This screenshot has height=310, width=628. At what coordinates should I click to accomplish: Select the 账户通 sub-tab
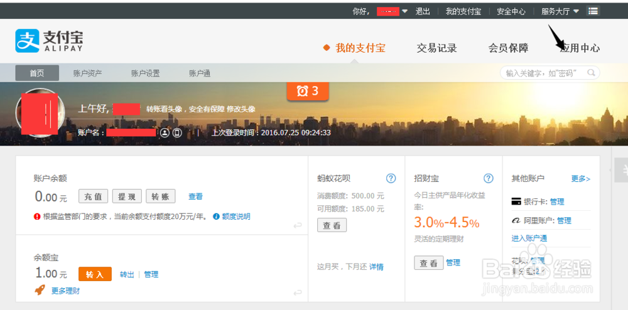tap(200, 73)
